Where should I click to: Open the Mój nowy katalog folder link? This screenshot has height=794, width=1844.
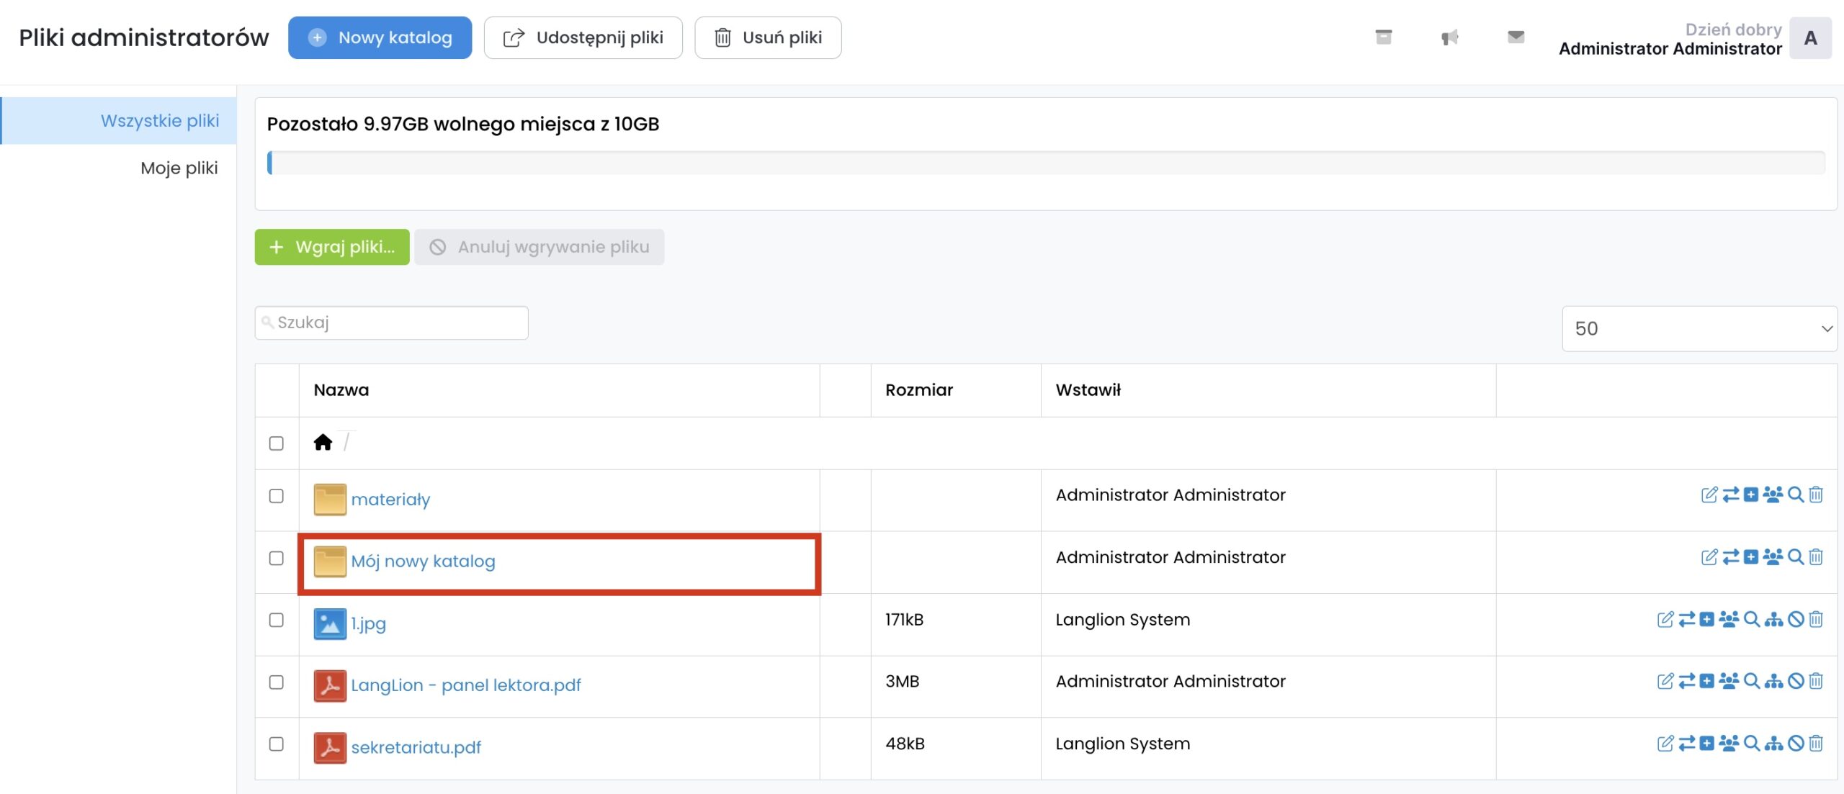click(x=423, y=561)
